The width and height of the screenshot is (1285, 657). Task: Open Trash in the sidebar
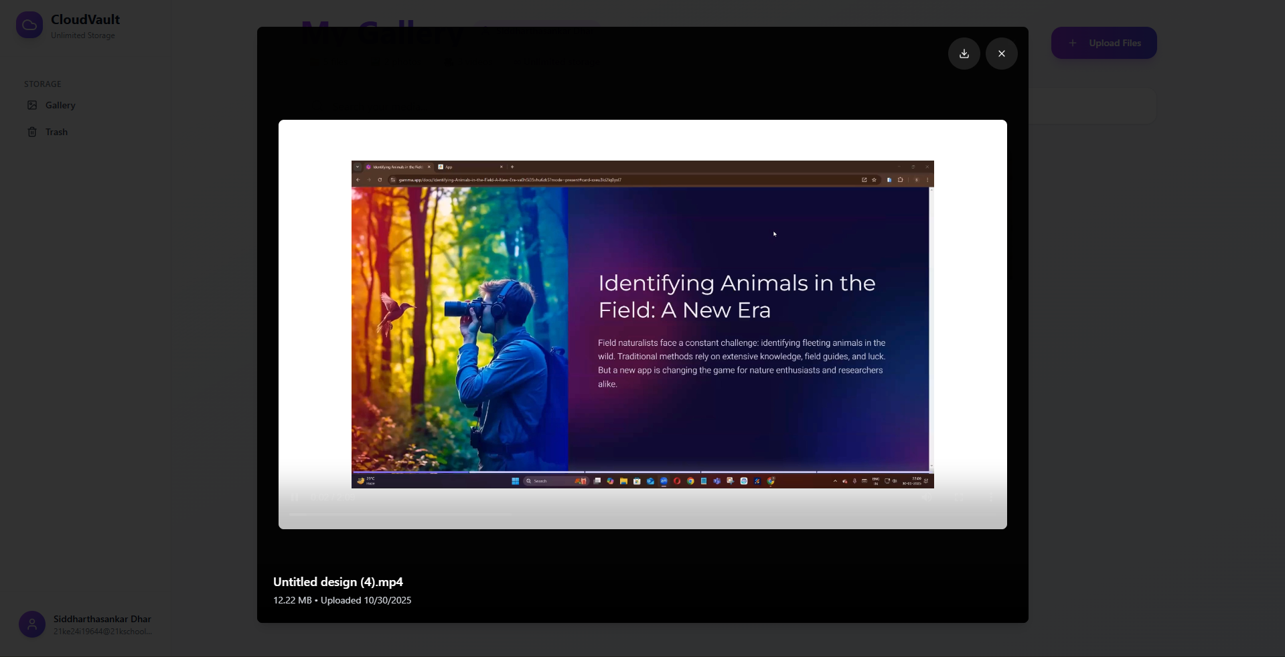click(86, 132)
